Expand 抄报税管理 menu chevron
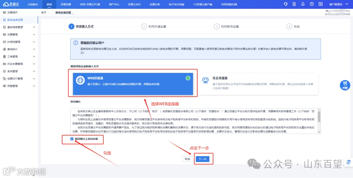Screen dimensions: 353x178 [34, 42]
